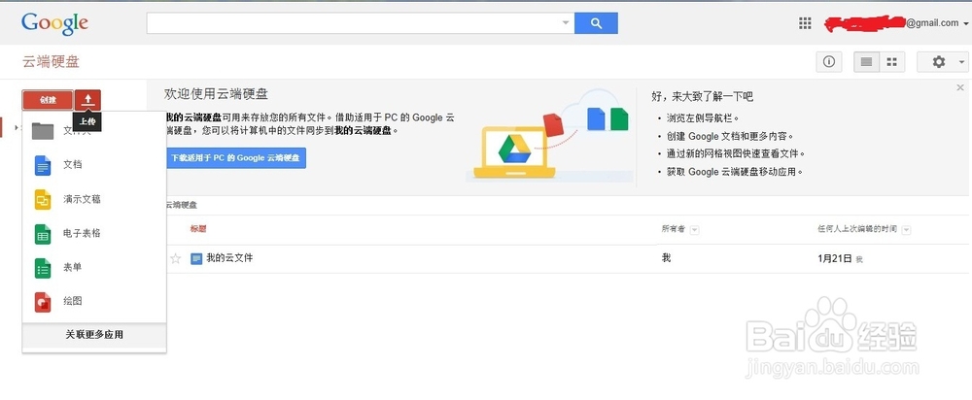Open the 我的云文件 file

pyautogui.click(x=229, y=258)
